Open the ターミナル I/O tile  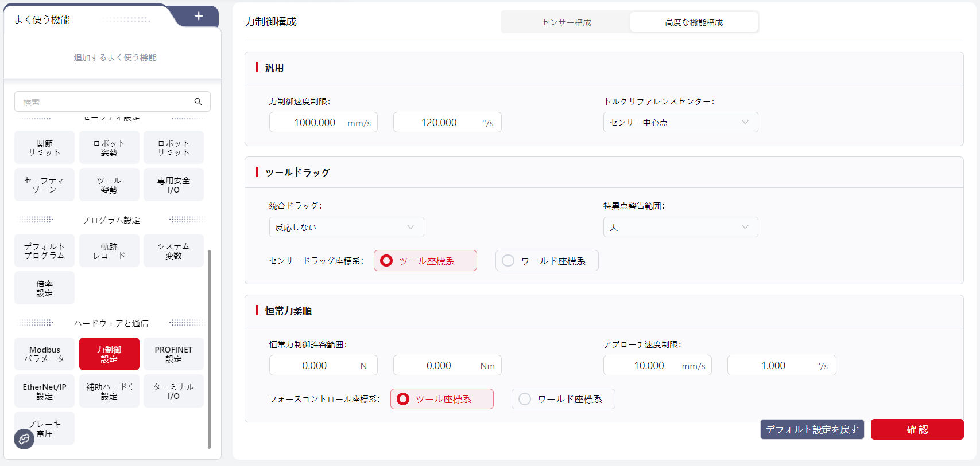[173, 391]
